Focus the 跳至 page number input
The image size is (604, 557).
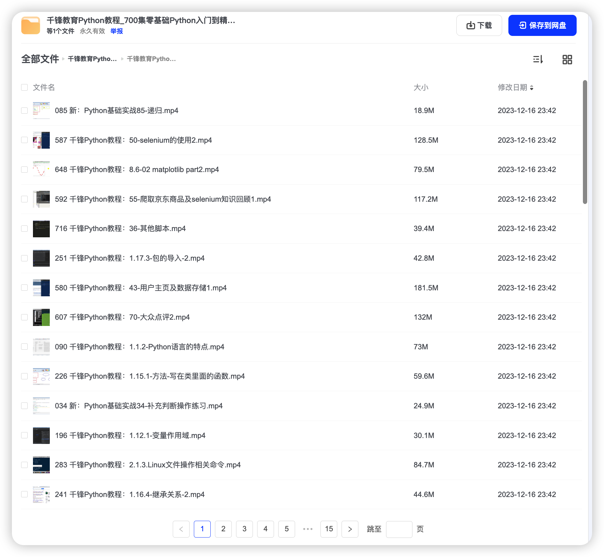pyautogui.click(x=399, y=529)
